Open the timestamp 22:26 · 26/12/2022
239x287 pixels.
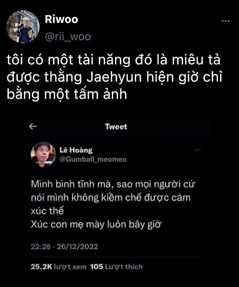point(64,247)
